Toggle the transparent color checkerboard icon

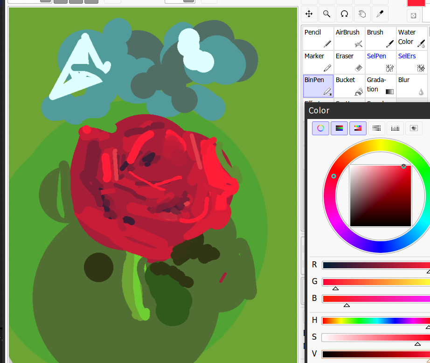[414, 15]
